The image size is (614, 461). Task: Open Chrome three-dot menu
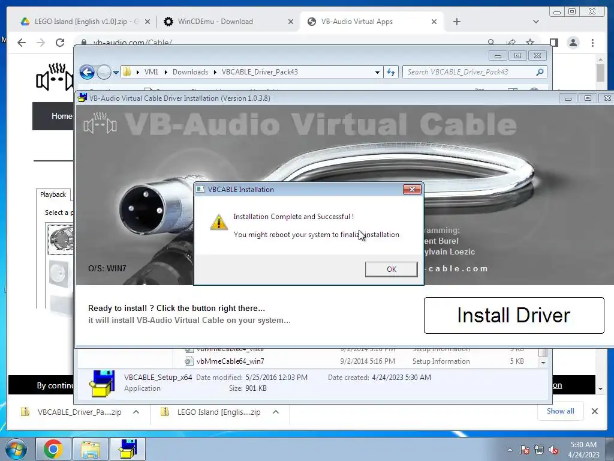click(593, 43)
